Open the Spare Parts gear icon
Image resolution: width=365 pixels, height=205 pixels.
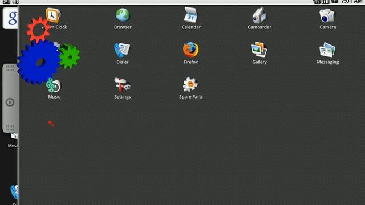click(x=190, y=84)
